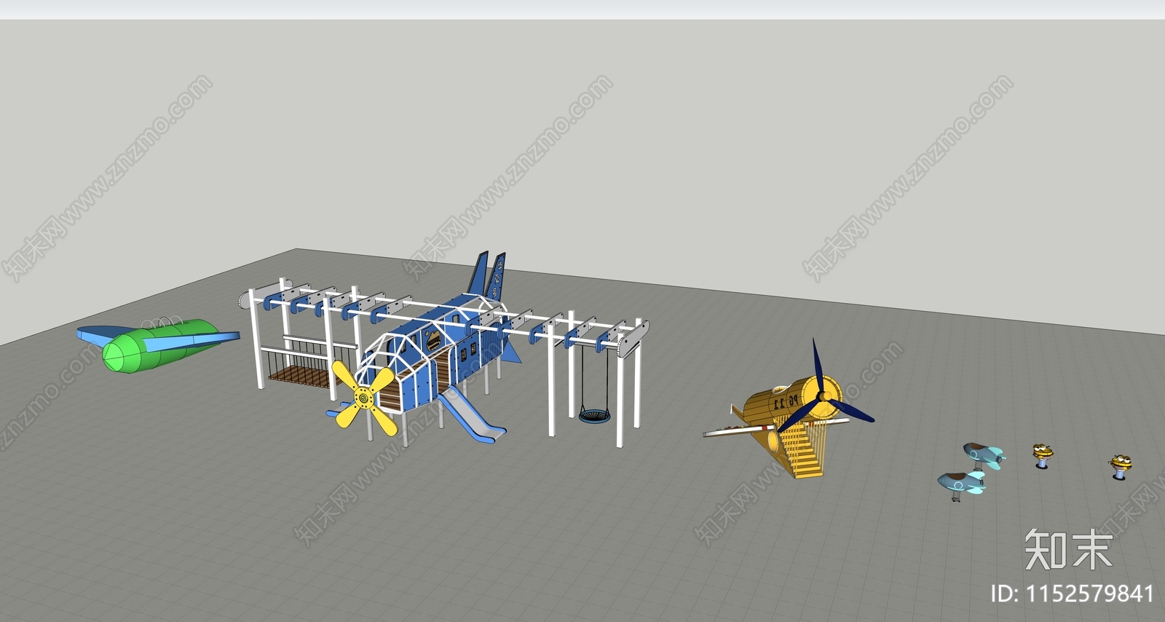Pick the blue airplane spring rider behind
The height and width of the screenshot is (622, 1165).
point(984,456)
